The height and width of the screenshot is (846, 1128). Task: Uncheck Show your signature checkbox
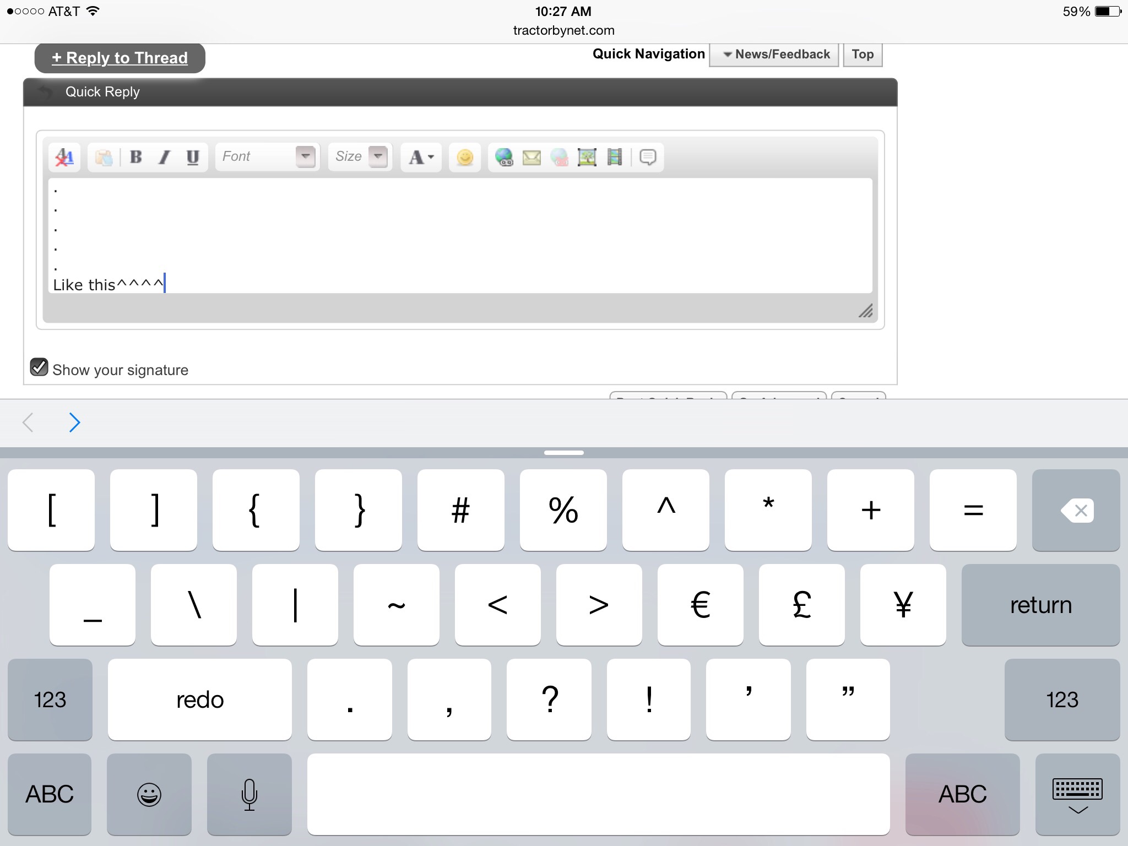[39, 367]
